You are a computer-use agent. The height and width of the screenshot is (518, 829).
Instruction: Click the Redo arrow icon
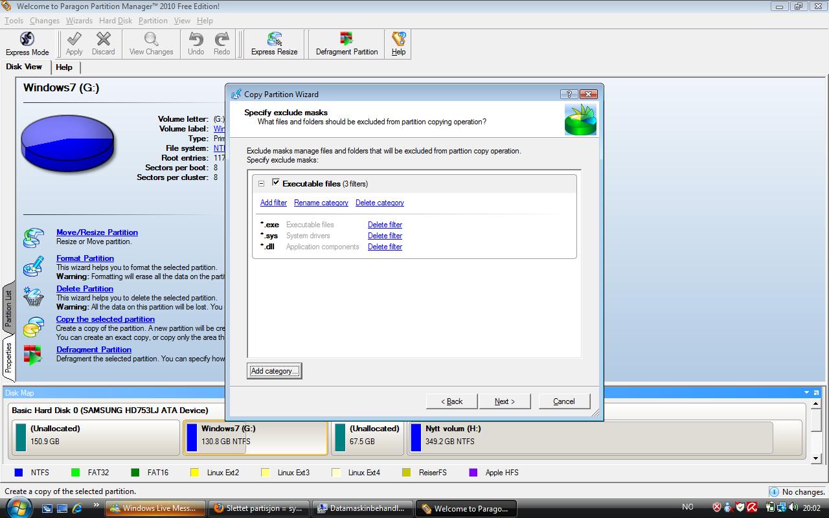(x=222, y=39)
